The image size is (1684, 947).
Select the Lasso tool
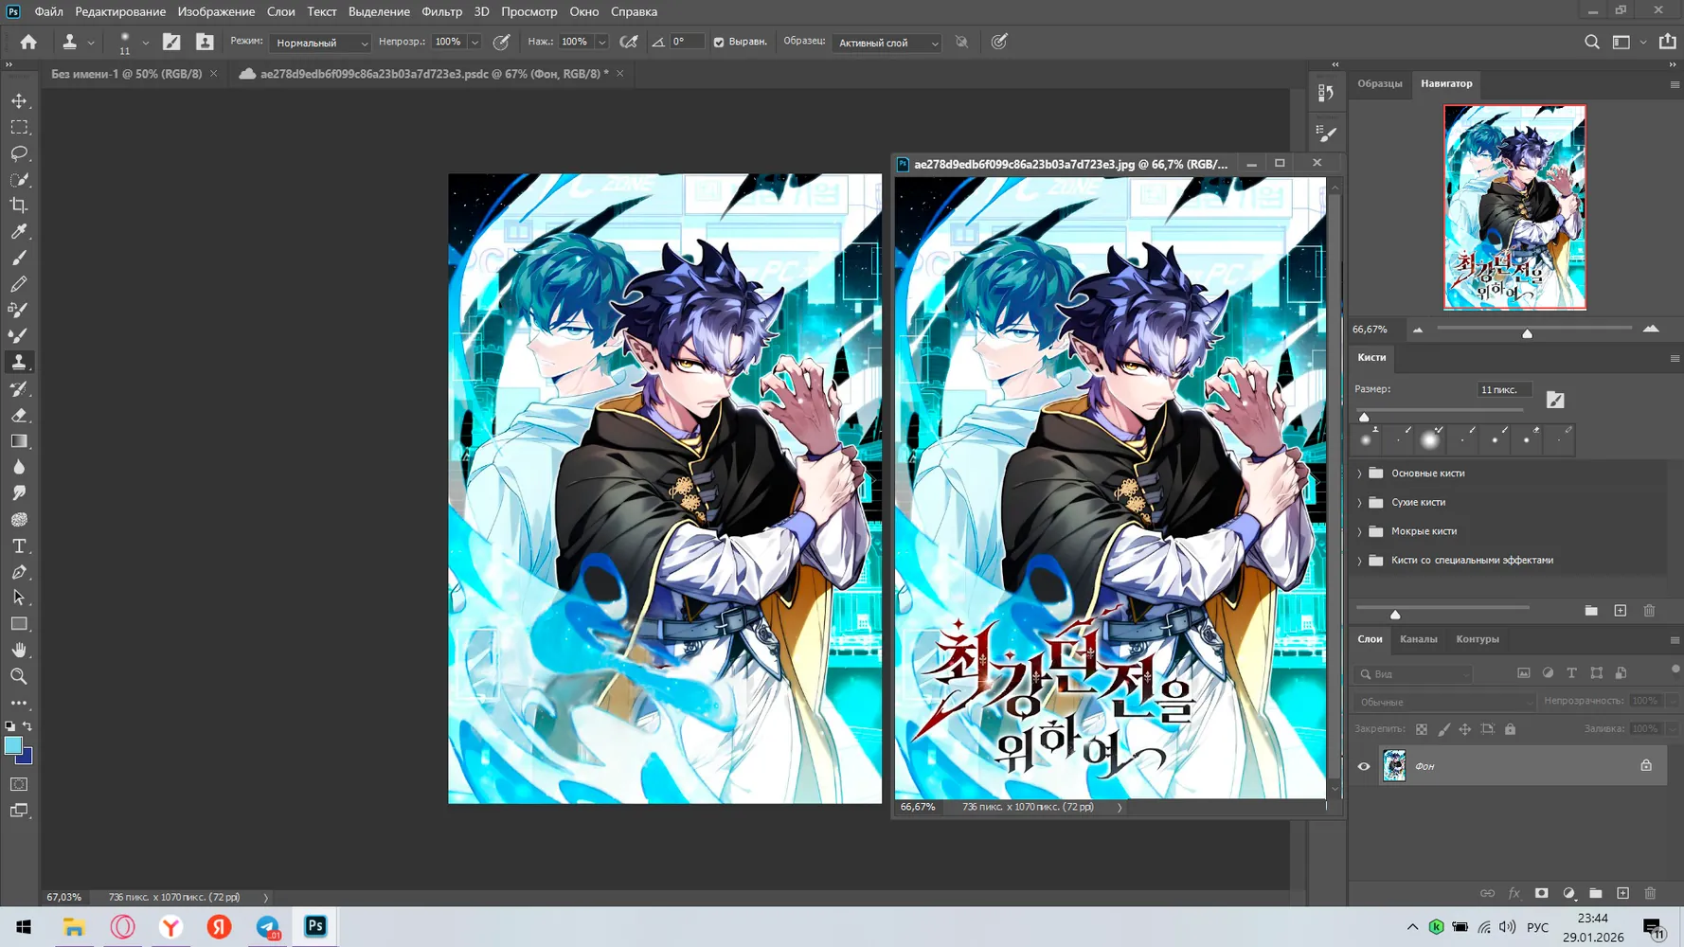tap(19, 152)
